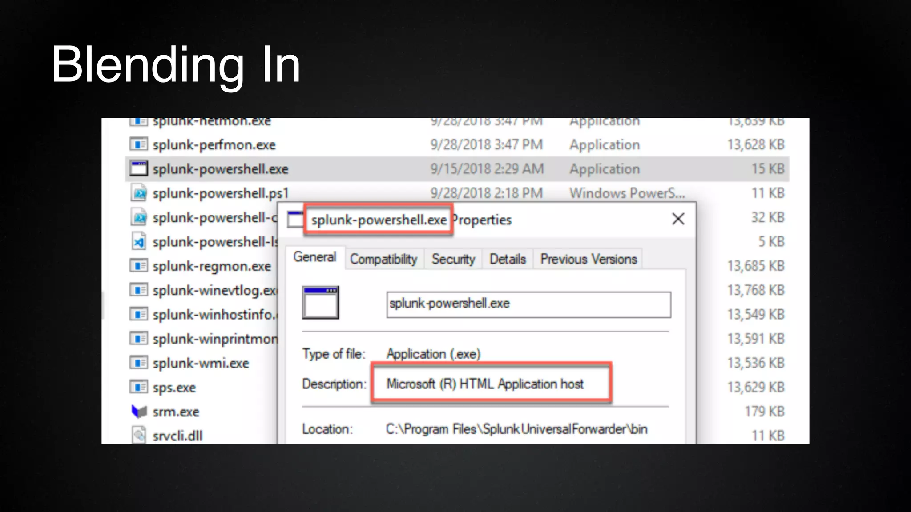
Task: Click the splunk-regmon.exe application icon
Action: (x=138, y=266)
